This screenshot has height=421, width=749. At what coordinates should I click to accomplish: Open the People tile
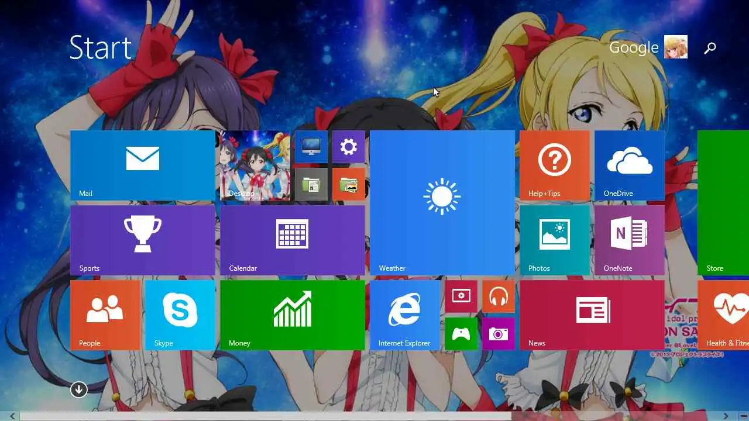tap(105, 315)
